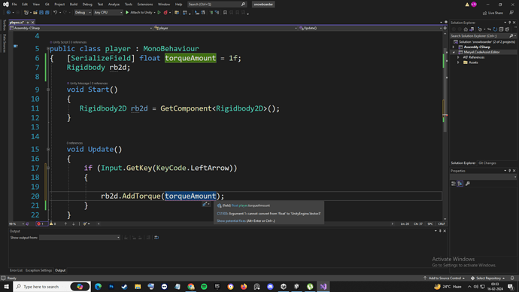Open the Assembly-CSharp project dropdown
This screenshot has width=519, height=292.
[81, 28]
